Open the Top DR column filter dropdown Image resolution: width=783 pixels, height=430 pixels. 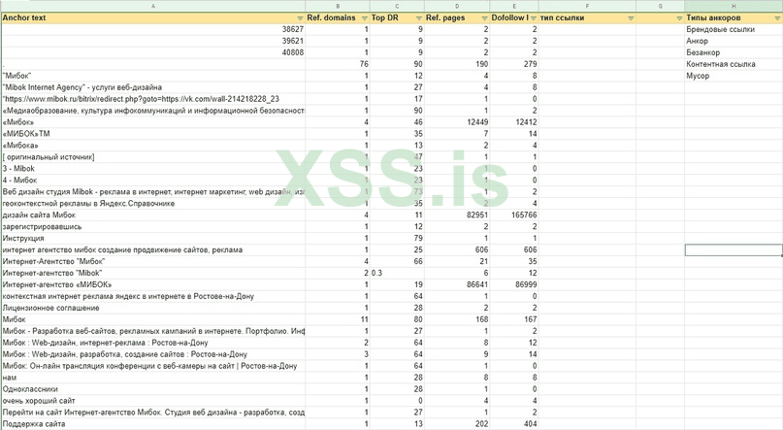point(419,18)
